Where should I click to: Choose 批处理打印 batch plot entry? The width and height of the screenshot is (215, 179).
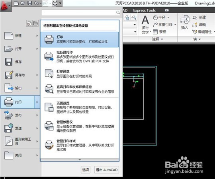[80, 57]
